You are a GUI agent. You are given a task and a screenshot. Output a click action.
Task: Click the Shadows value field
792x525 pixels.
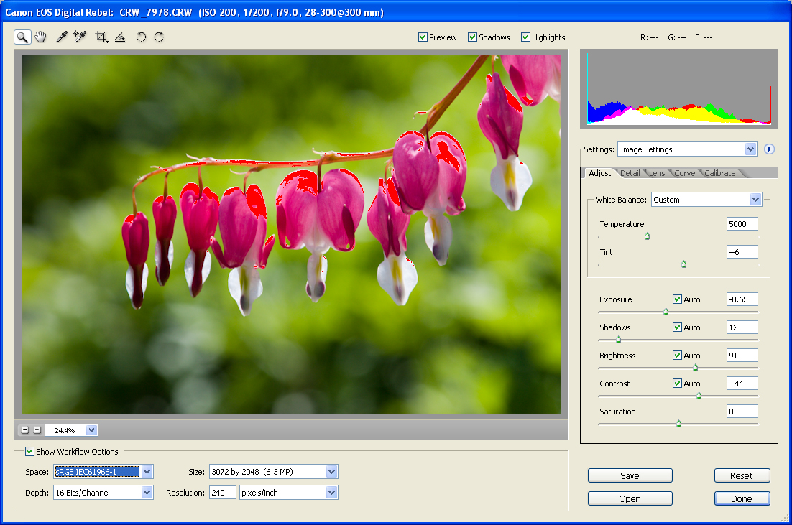742,327
